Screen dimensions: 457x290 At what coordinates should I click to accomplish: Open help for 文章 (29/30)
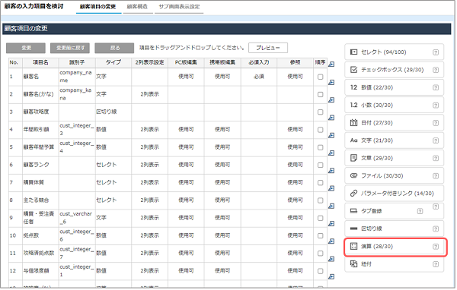pos(436,159)
